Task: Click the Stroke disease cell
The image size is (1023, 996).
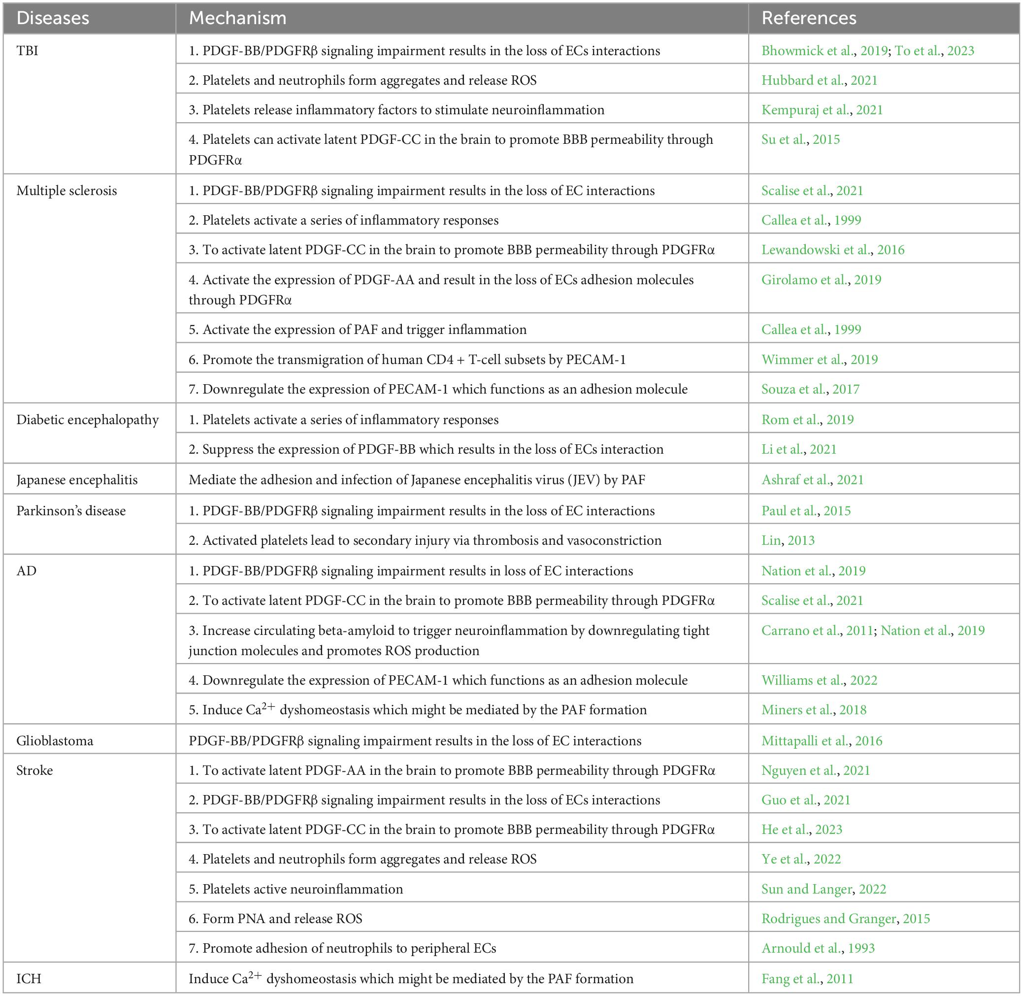Action: point(90,858)
